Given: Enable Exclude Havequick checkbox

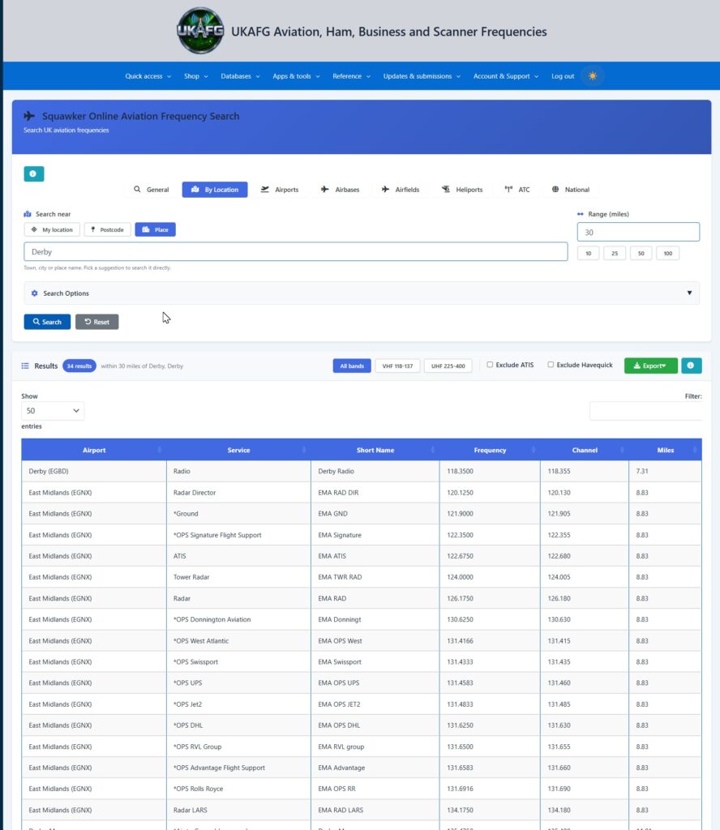Looking at the screenshot, I should 551,365.
